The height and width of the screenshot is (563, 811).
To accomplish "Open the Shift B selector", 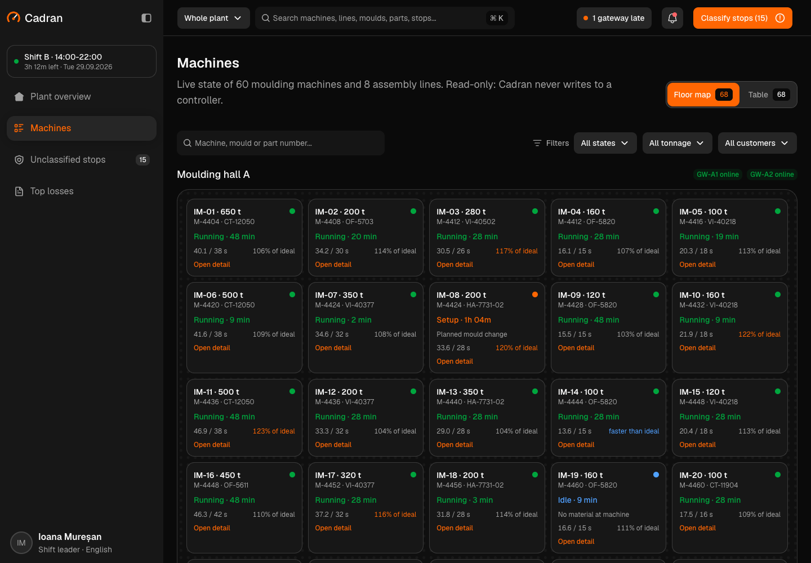I will click(82, 61).
